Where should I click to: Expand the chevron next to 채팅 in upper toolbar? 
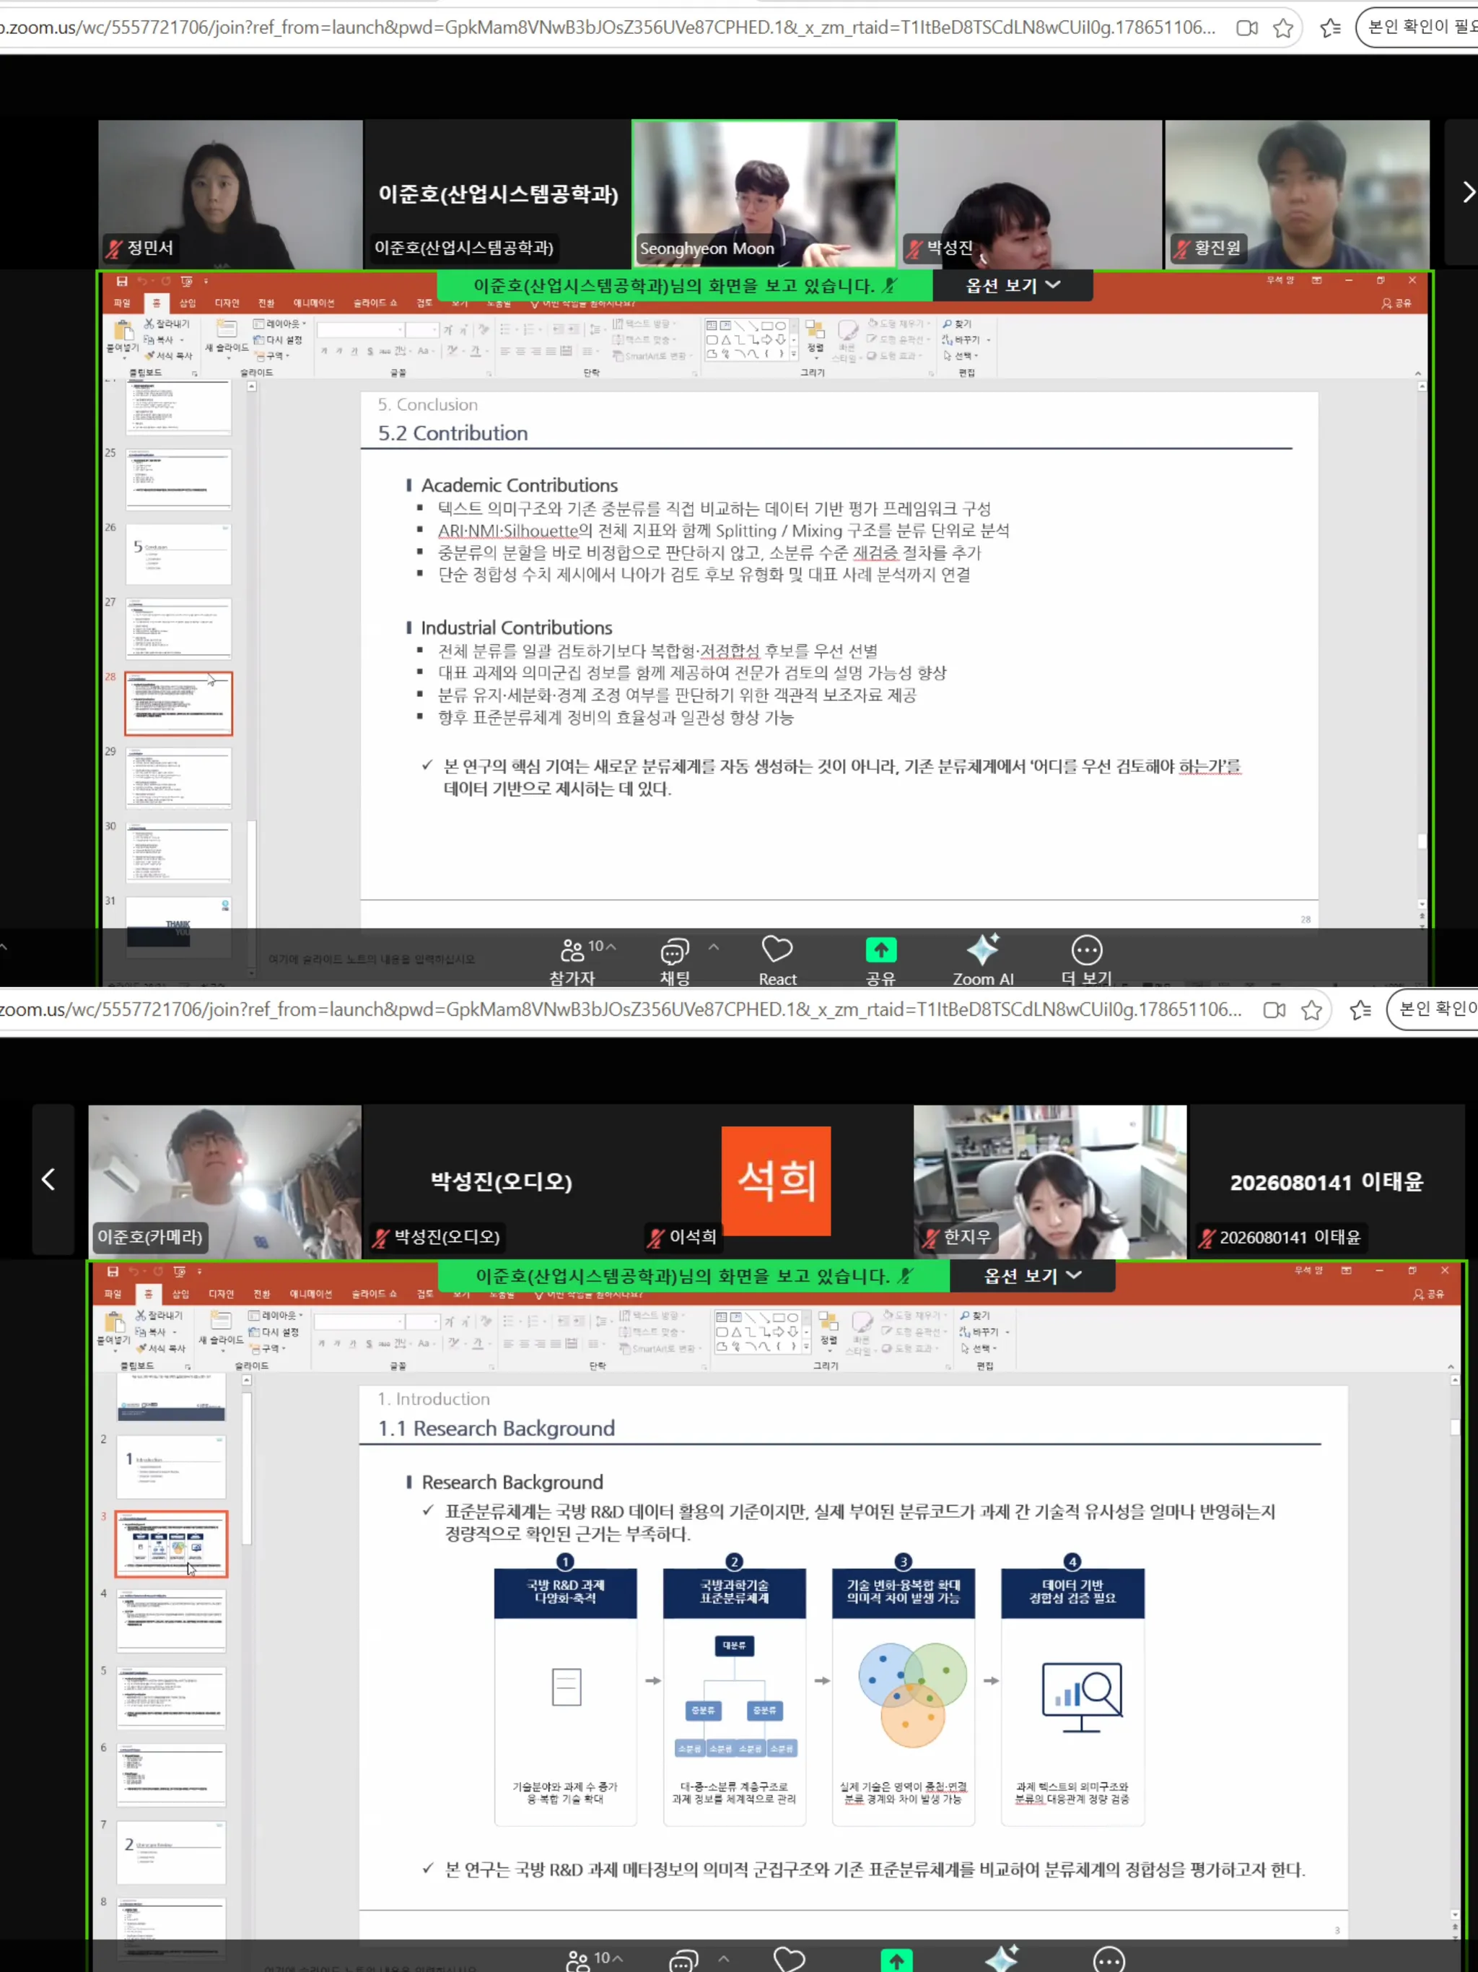click(714, 947)
